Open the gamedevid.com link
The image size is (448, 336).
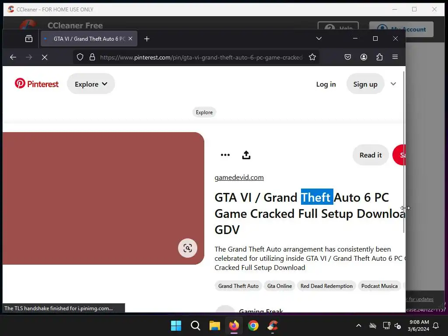pos(239,178)
